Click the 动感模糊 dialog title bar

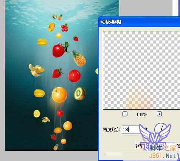(x=139, y=22)
